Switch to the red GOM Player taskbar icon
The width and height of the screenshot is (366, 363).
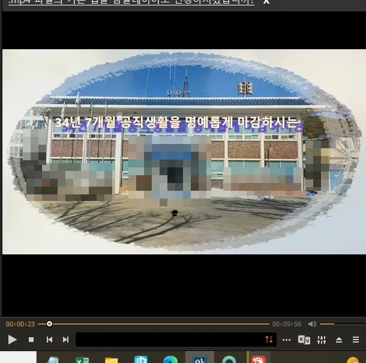(259, 359)
